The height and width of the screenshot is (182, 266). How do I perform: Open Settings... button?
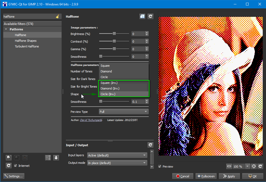[x=14, y=176]
